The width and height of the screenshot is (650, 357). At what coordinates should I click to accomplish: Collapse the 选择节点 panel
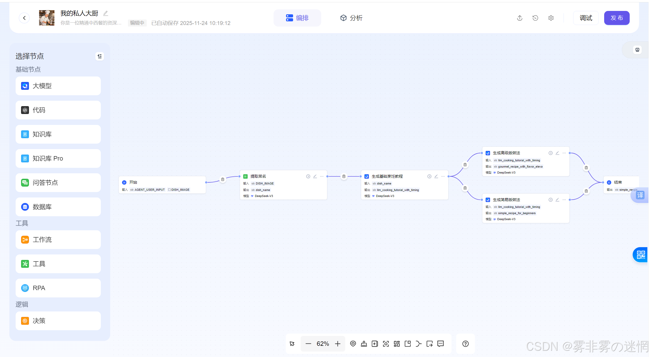click(100, 56)
